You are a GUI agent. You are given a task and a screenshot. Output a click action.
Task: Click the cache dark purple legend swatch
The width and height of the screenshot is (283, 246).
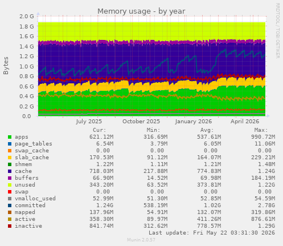[x=10, y=171]
